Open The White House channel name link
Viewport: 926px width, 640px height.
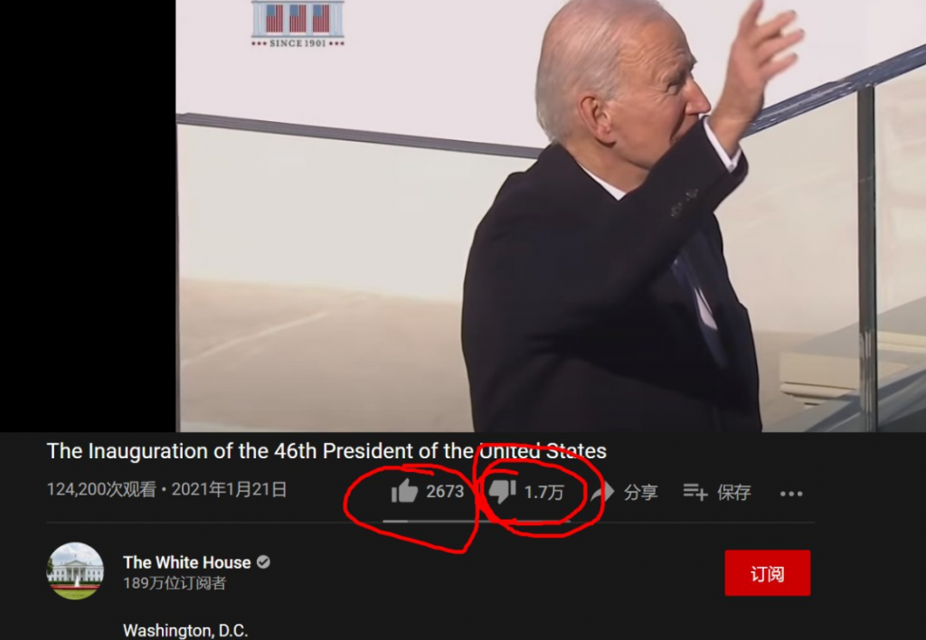pyautogui.click(x=187, y=562)
